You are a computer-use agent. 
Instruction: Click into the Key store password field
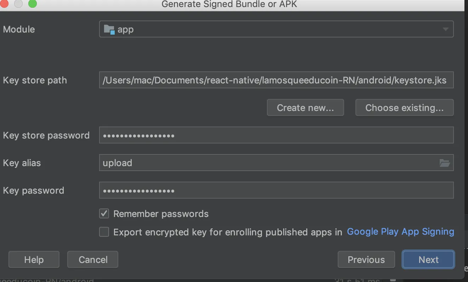[276, 135]
